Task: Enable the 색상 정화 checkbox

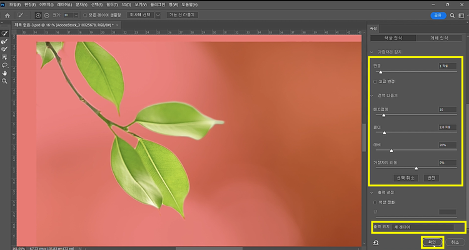Action: tap(375, 202)
